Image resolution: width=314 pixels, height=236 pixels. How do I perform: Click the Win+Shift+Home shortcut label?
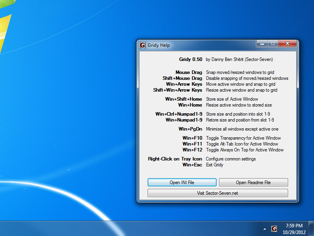[184, 99]
